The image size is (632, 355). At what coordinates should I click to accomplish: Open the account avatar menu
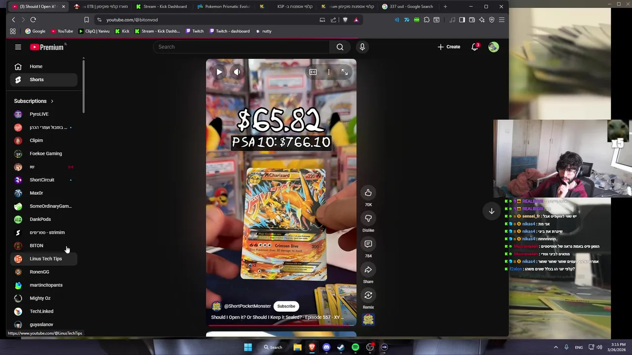click(493, 47)
